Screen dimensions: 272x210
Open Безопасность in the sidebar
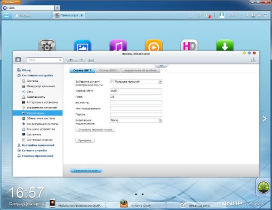point(34,97)
